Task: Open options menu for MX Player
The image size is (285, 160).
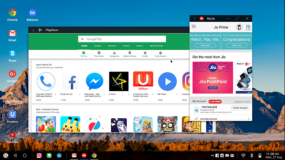Action: click(177, 94)
